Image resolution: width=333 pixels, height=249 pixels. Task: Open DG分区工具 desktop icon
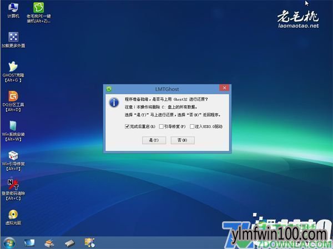(13, 101)
